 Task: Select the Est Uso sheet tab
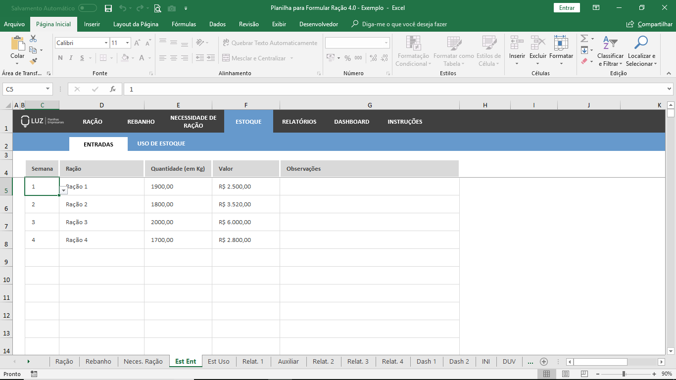tap(219, 362)
